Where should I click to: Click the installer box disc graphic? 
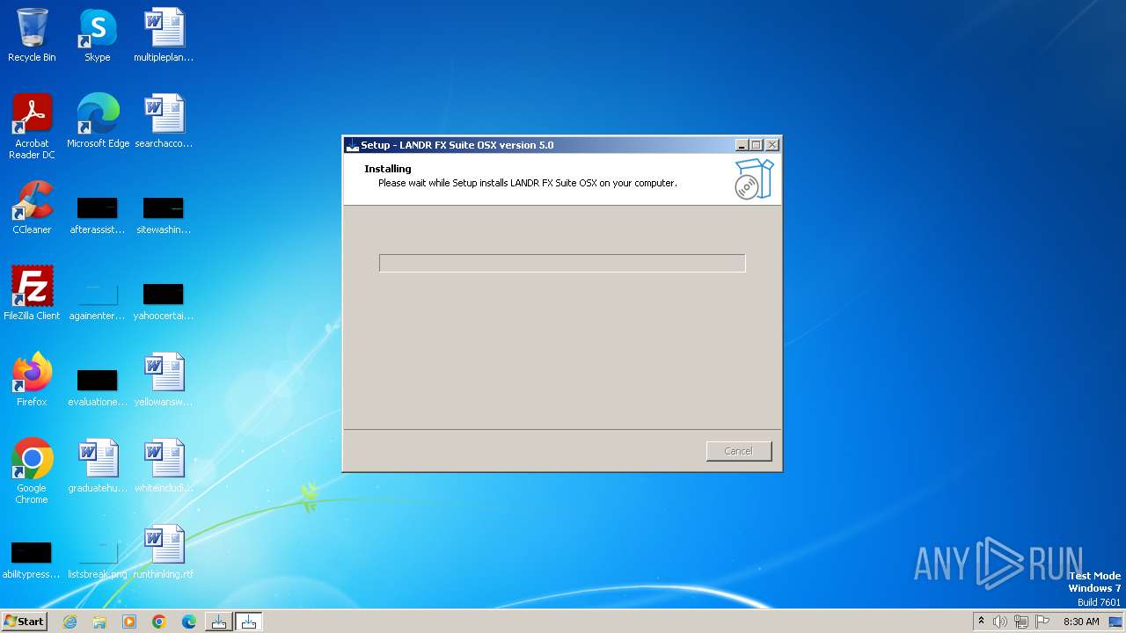coord(754,179)
